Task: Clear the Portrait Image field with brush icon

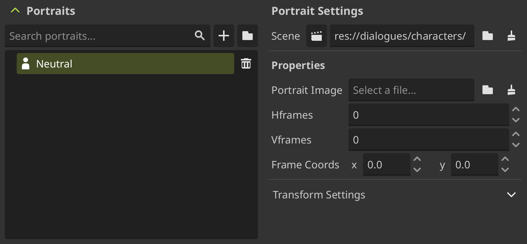Action: click(x=511, y=90)
